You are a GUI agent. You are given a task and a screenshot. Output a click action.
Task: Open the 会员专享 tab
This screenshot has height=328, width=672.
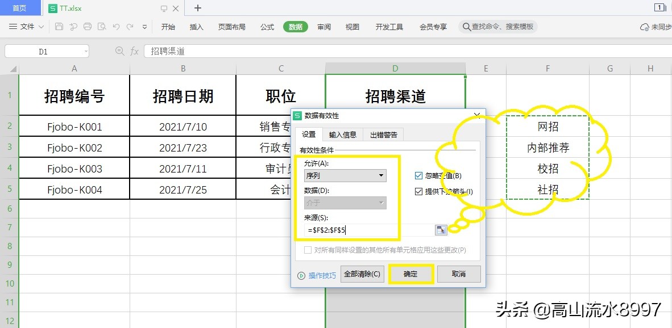pos(433,27)
